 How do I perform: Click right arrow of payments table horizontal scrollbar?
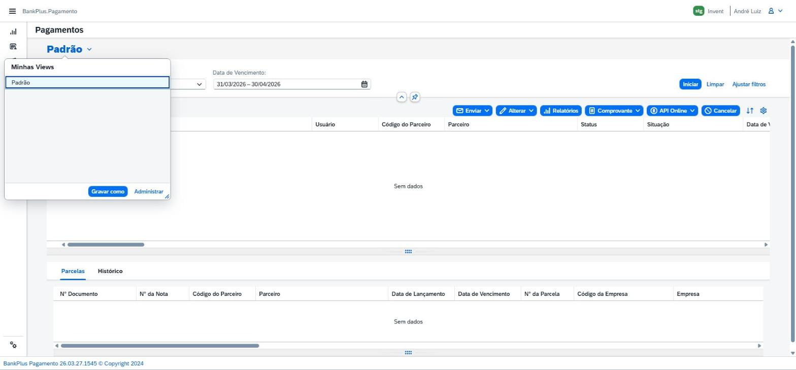[766, 245]
